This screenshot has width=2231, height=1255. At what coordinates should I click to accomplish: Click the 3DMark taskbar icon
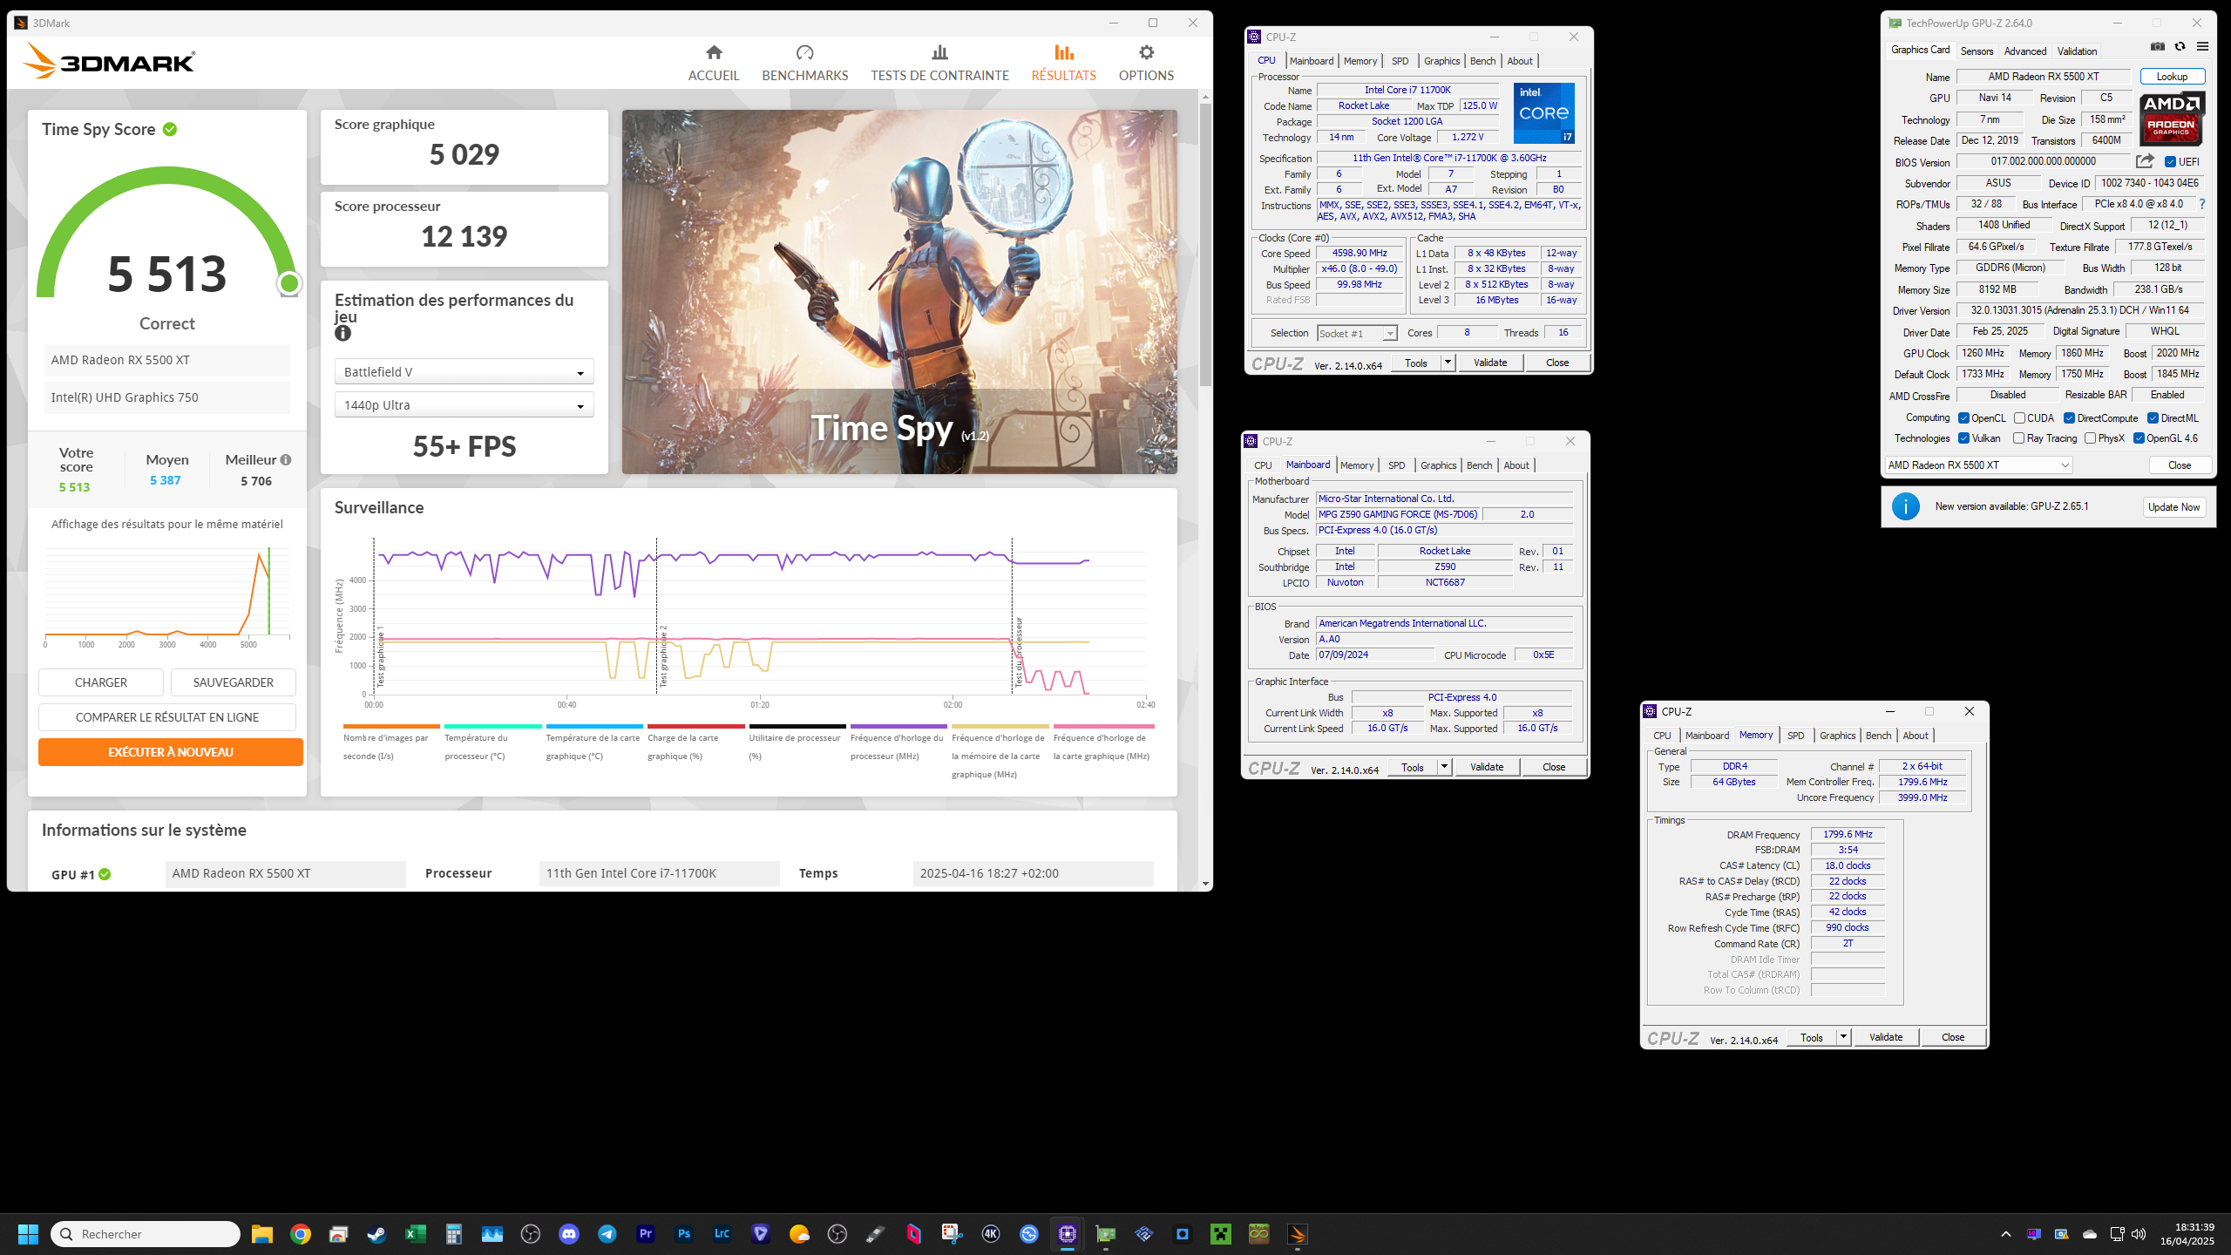1298,1234
